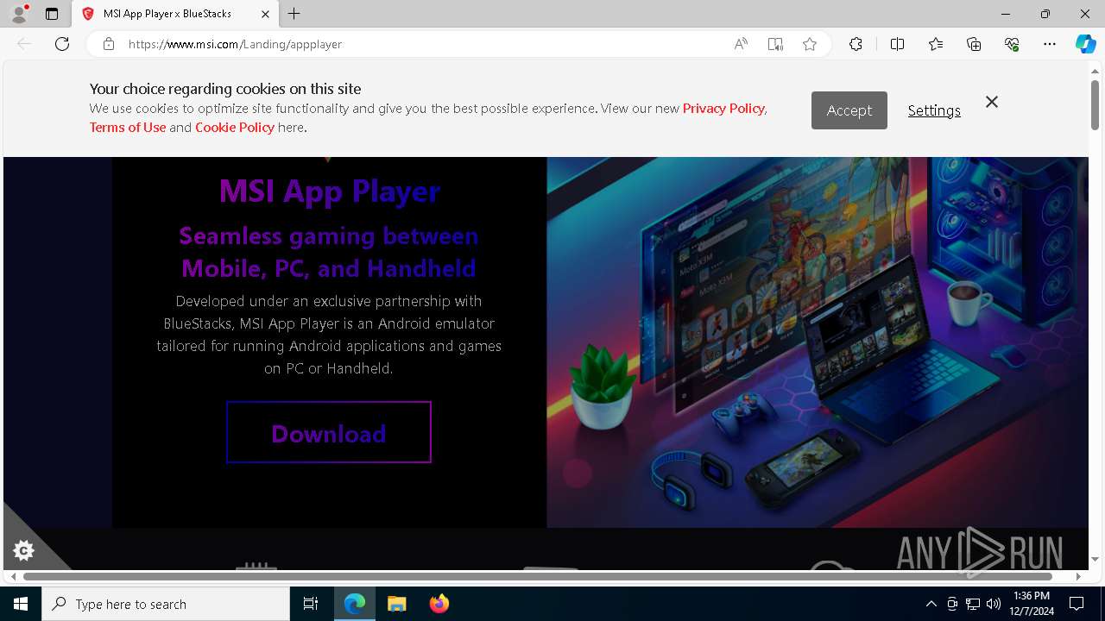The width and height of the screenshot is (1105, 621).
Task: Enter Immersive Reader mode
Action: [x=775, y=44]
